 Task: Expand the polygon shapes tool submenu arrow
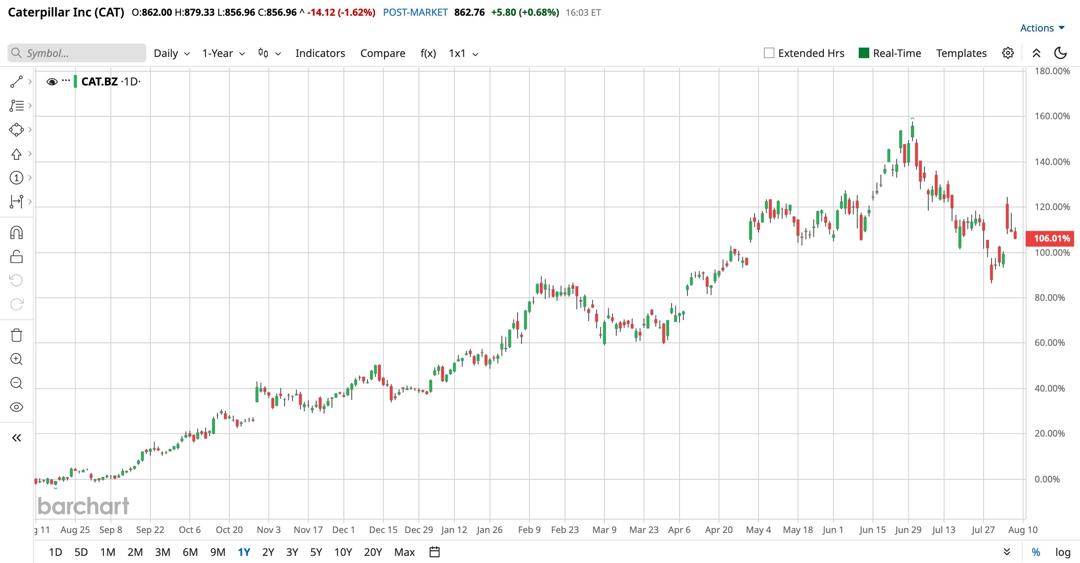(x=30, y=130)
